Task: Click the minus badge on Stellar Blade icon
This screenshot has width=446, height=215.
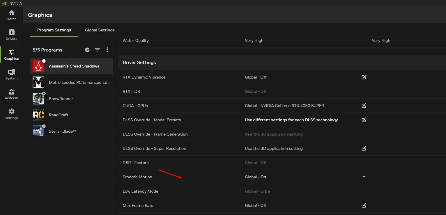Action: pyautogui.click(x=44, y=126)
